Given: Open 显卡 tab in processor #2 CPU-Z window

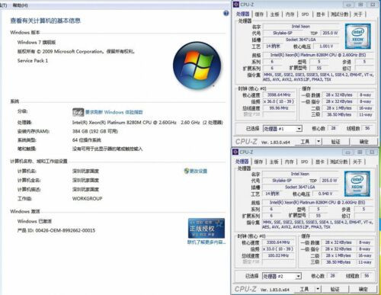Looking at the screenshot, I should 320,162.
